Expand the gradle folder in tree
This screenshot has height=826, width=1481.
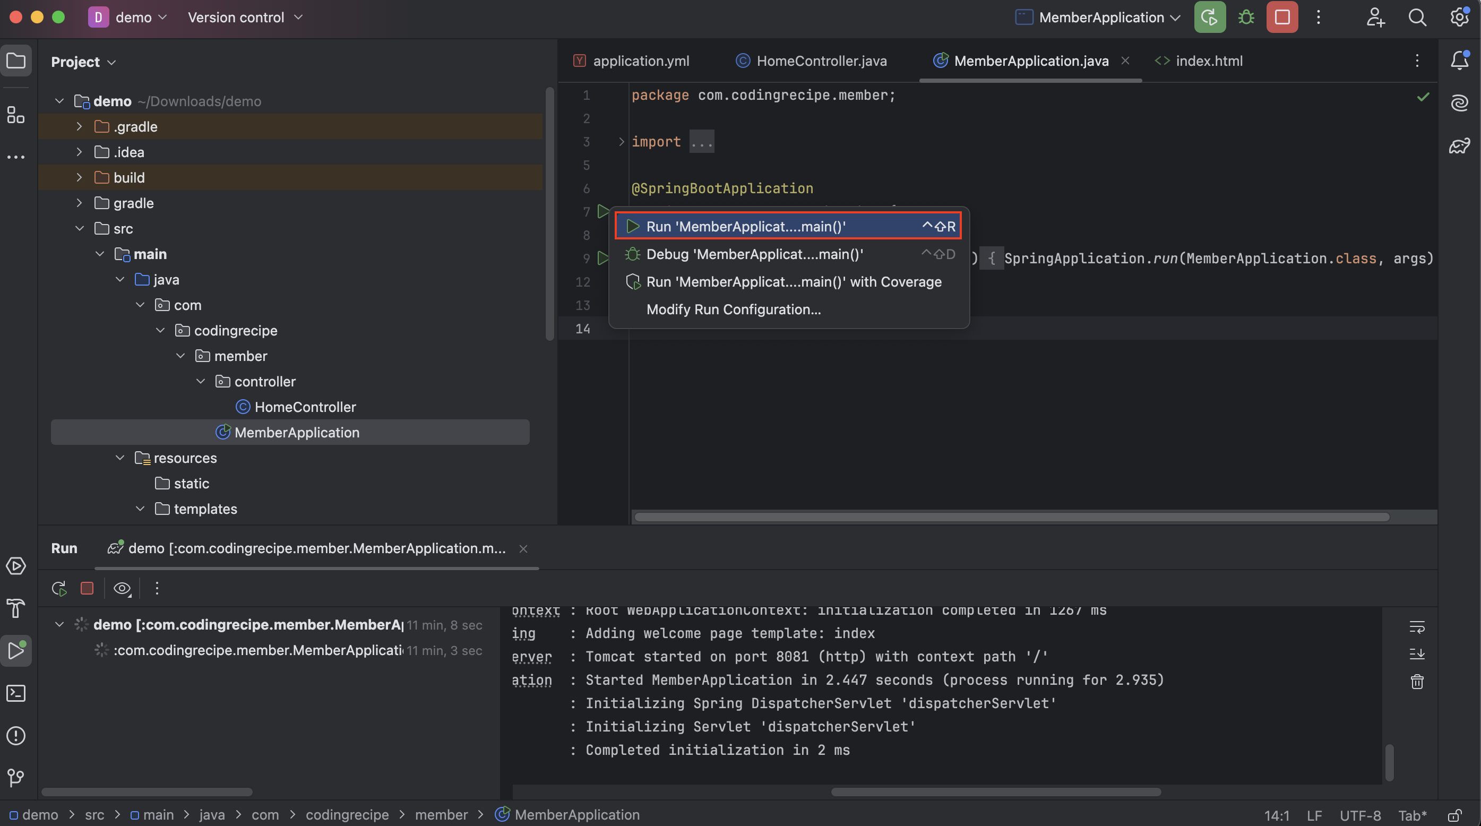pyautogui.click(x=79, y=203)
